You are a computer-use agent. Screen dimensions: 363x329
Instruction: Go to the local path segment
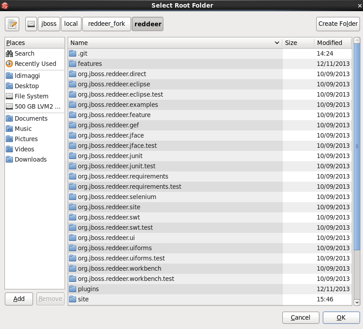(x=71, y=24)
